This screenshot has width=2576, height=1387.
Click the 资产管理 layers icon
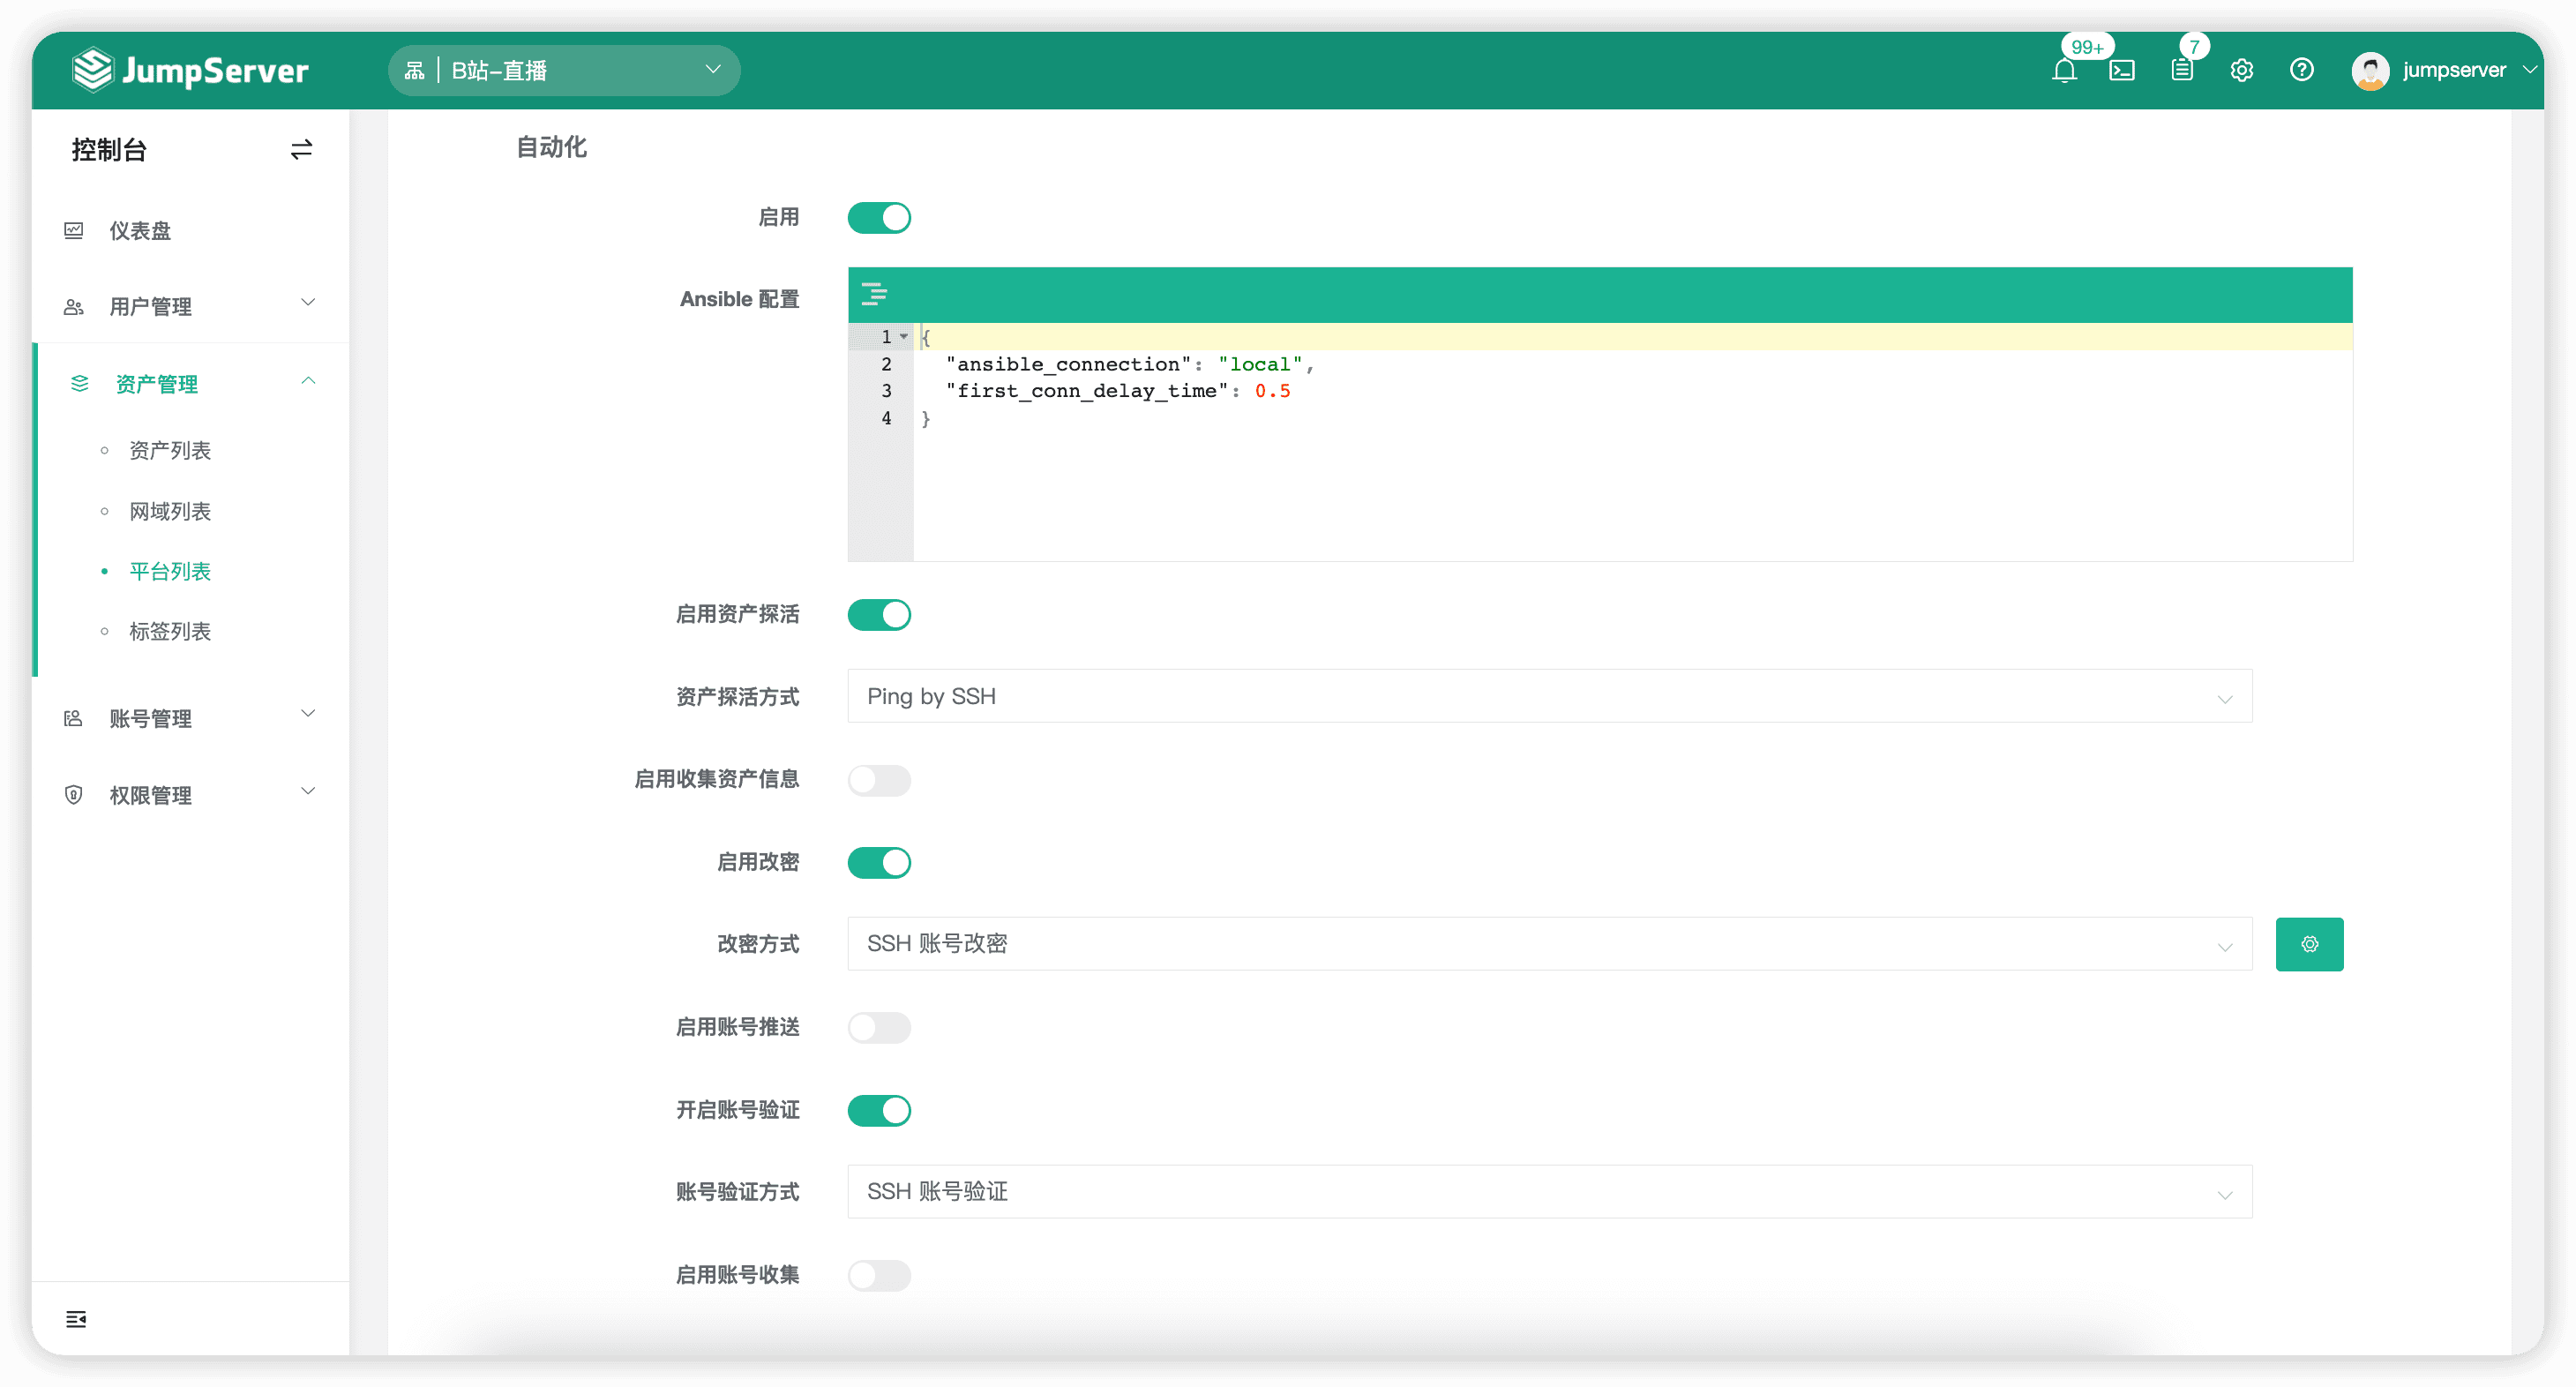coord(80,384)
